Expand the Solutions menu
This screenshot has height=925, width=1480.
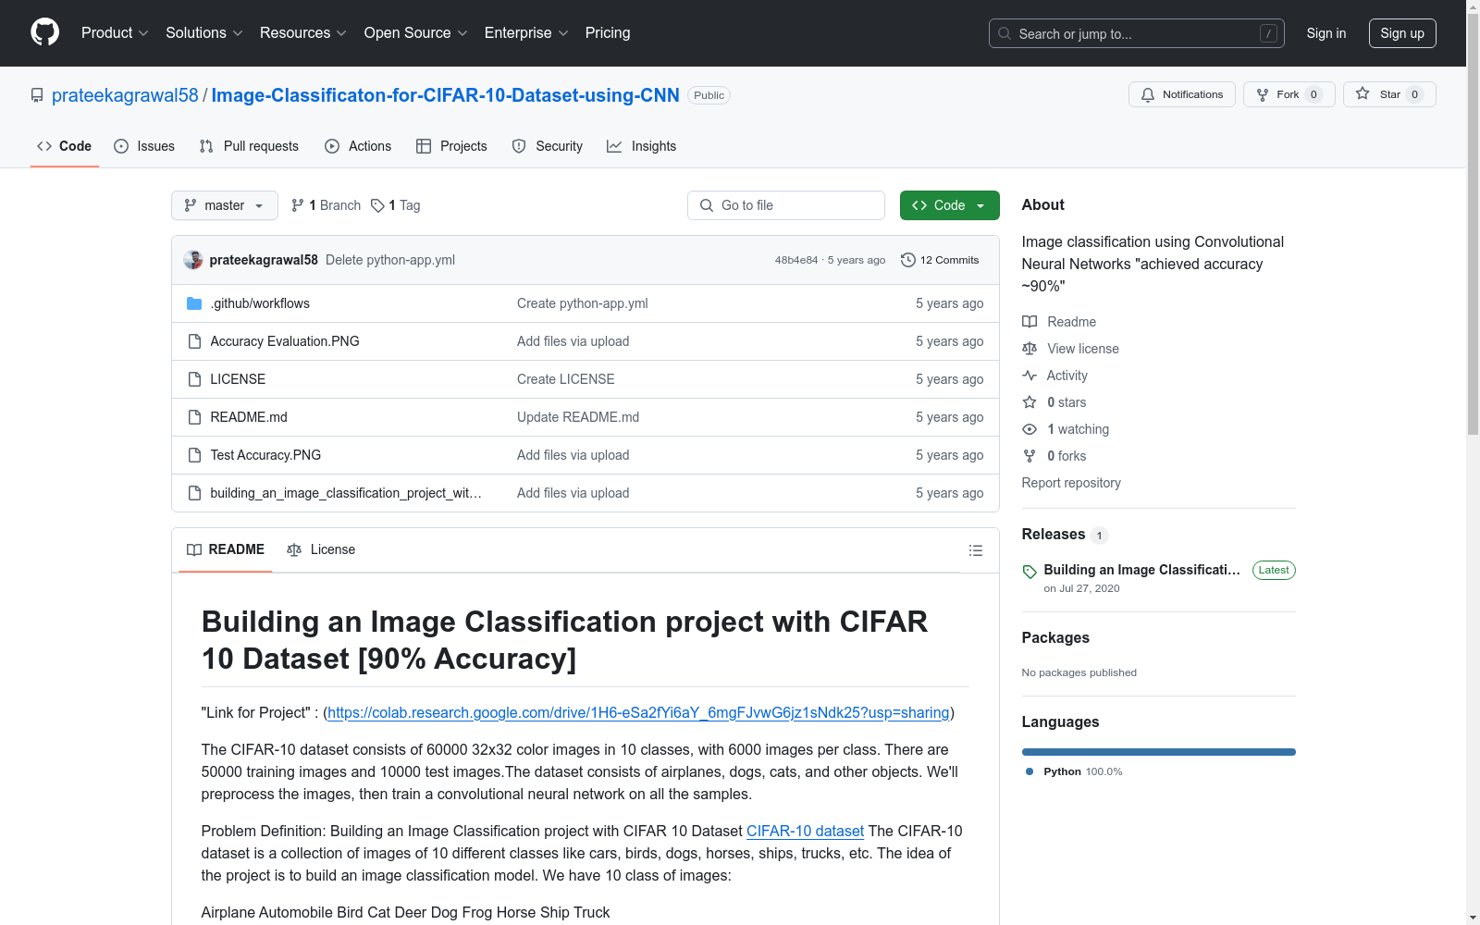tap(204, 33)
